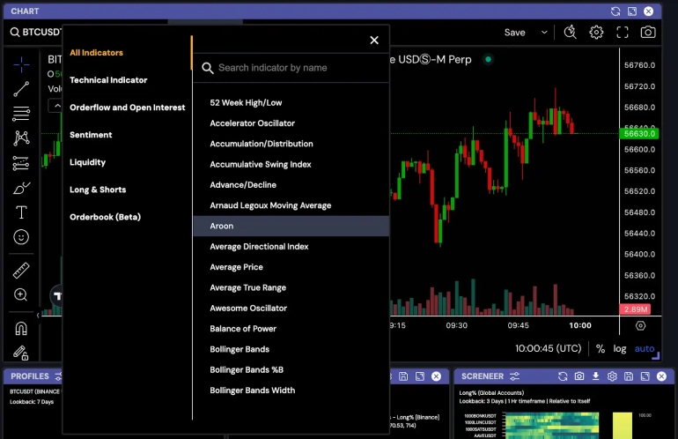Image resolution: width=678 pixels, height=439 pixels.
Task: Select the ruler measure tool
Action: [21, 271]
